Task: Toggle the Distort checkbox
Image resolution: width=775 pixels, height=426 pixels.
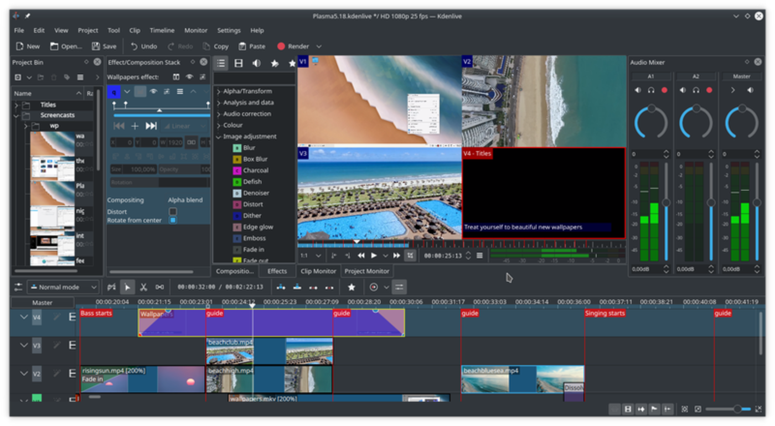Action: click(x=173, y=211)
